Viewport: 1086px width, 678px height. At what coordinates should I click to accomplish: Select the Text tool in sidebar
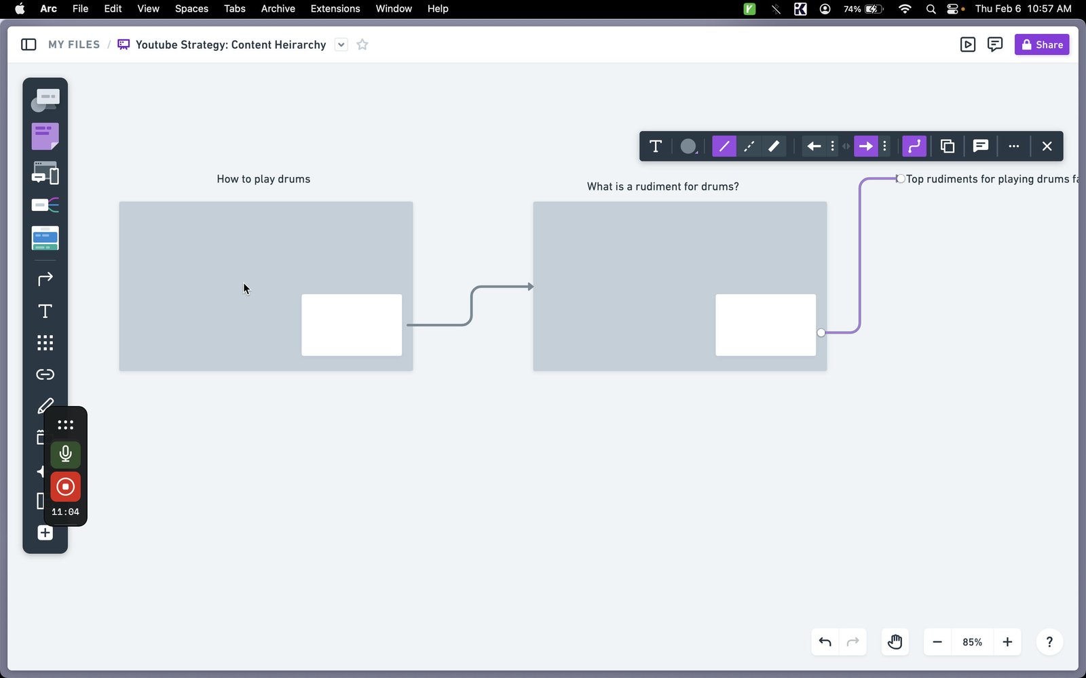[x=45, y=311]
